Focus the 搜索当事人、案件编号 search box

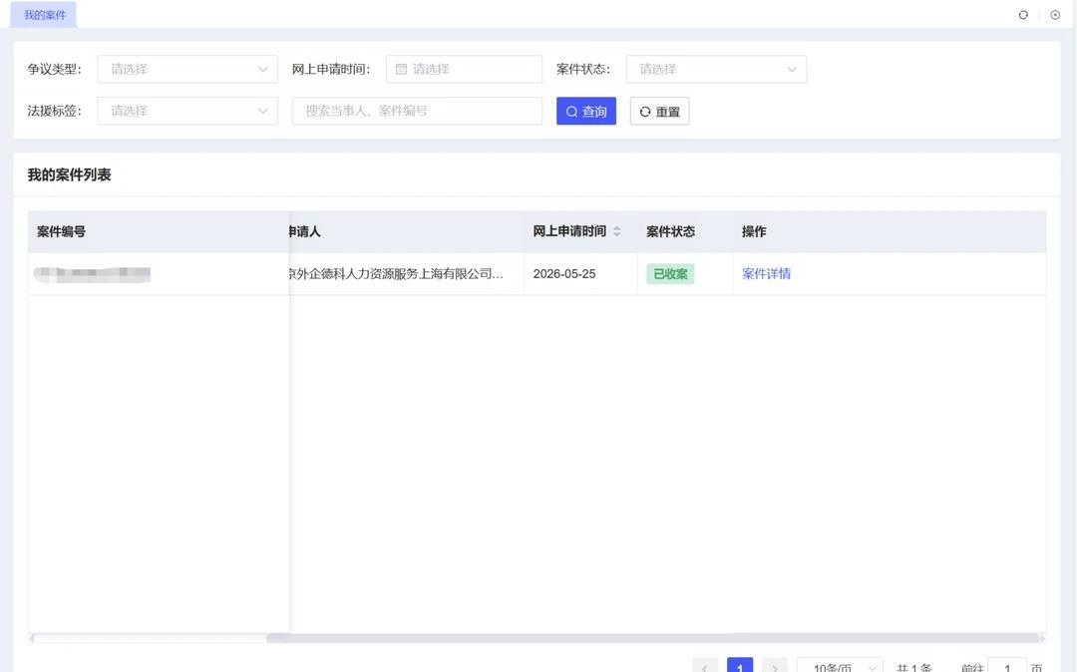[417, 112]
